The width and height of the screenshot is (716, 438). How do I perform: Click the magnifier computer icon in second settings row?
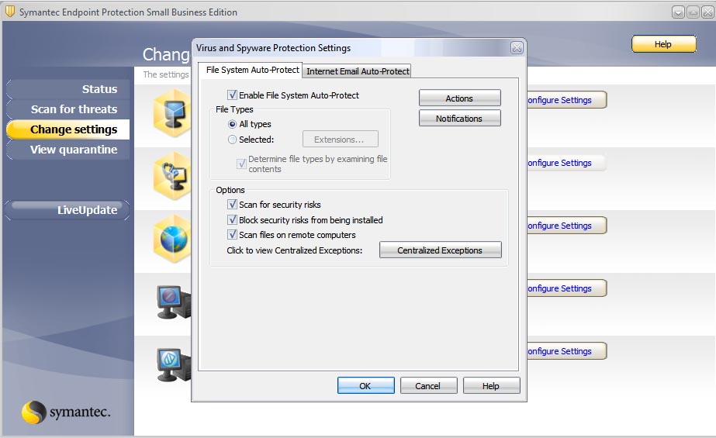point(173,176)
